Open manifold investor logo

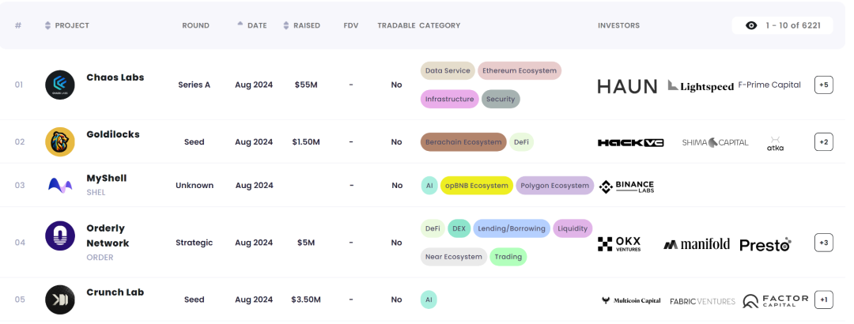pos(697,244)
